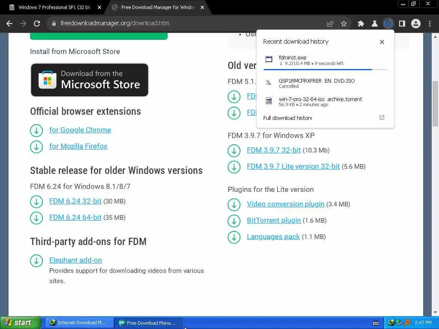Download FDM 6.24 64-bit
Image resolution: width=439 pixels, height=329 pixels.
click(x=75, y=217)
